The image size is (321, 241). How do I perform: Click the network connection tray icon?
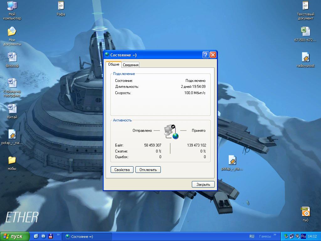point(292,236)
